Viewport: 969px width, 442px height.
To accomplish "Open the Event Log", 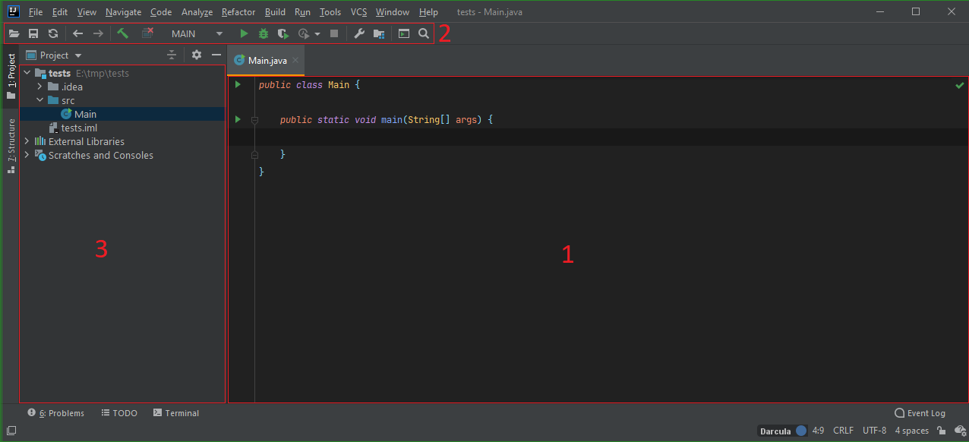I will coord(920,412).
